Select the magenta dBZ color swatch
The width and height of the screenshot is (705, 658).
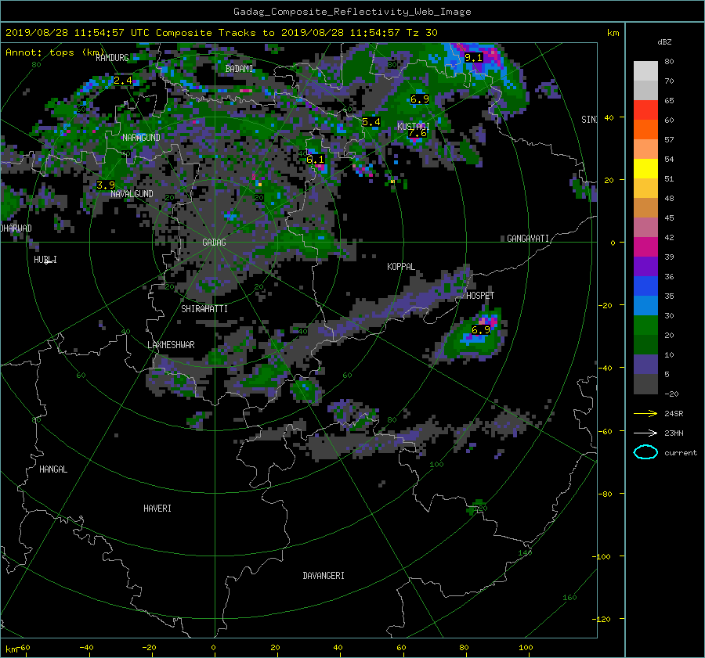[x=645, y=246]
